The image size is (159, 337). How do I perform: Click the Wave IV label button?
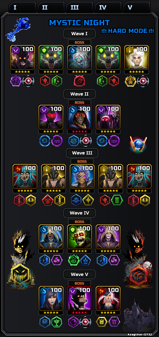point(79,213)
